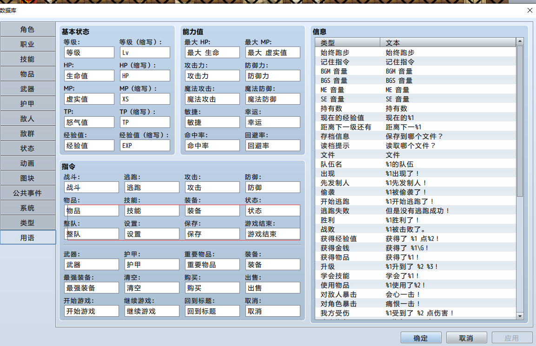Viewport: 536px width, 346px height.
Task: Select the 技能 tab in left sidebar
Action: [28, 59]
